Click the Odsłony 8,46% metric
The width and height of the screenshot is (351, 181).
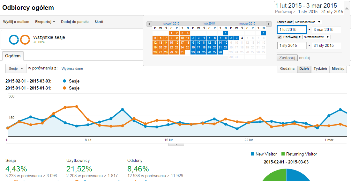138,169
